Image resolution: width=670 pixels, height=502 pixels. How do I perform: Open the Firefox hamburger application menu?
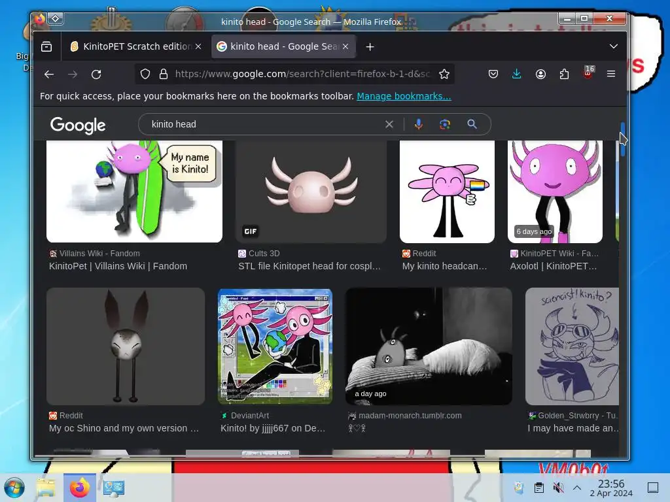(611, 75)
